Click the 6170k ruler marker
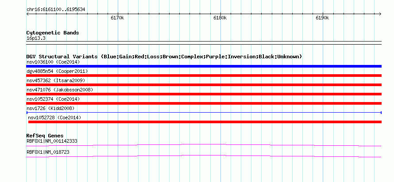The image size is (394, 182). pos(117,18)
